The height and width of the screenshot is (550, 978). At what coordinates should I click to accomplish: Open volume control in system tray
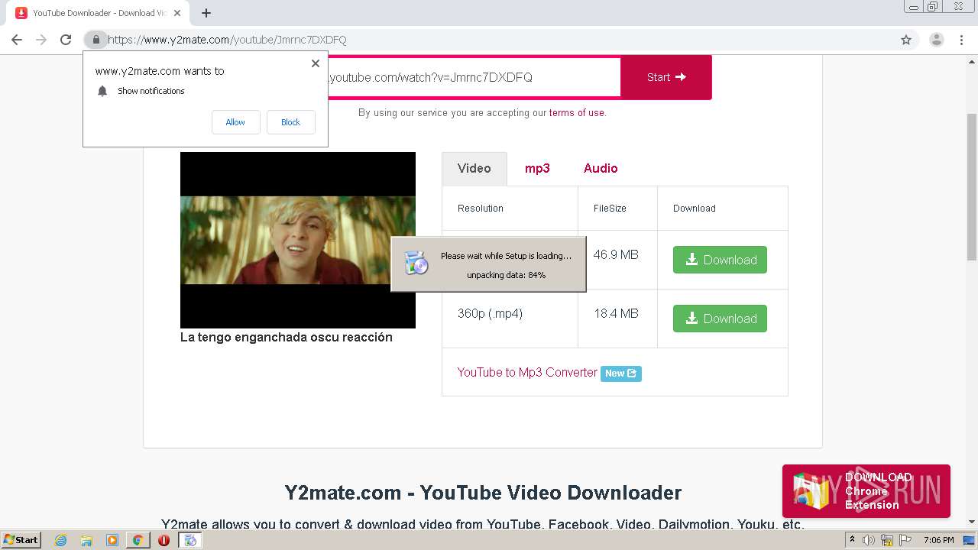point(869,540)
